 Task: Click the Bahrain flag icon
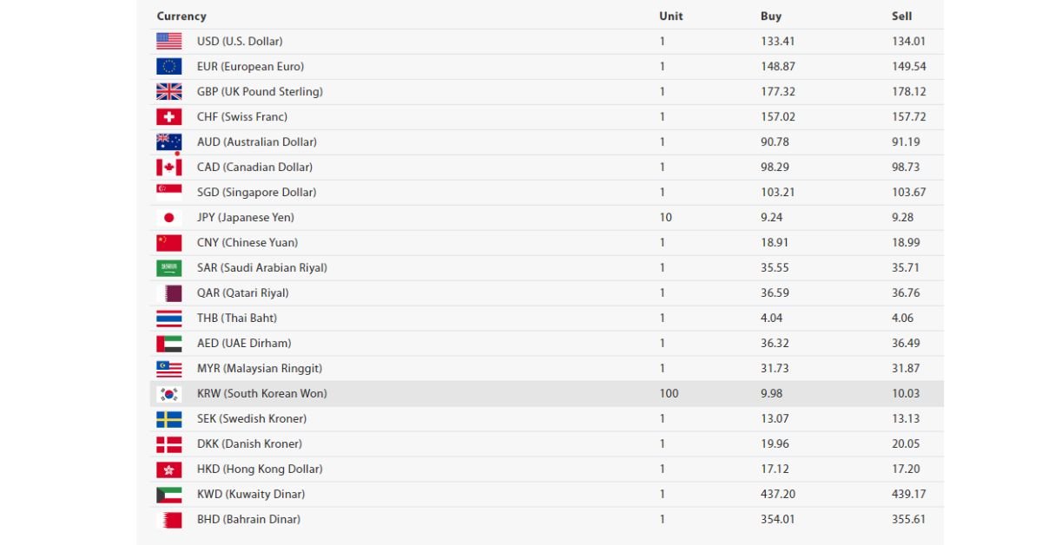coord(169,519)
